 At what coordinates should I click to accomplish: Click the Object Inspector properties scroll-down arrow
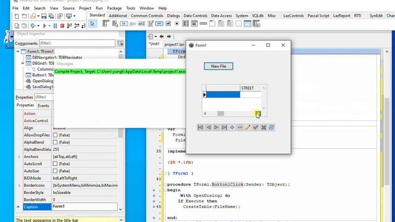tap(120, 210)
